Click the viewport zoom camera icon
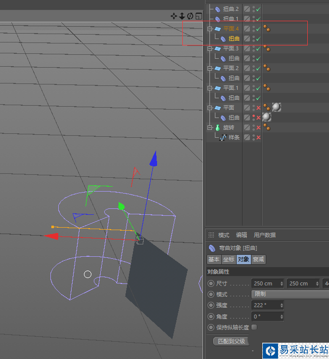The height and width of the screenshot is (359, 329). coord(182,16)
